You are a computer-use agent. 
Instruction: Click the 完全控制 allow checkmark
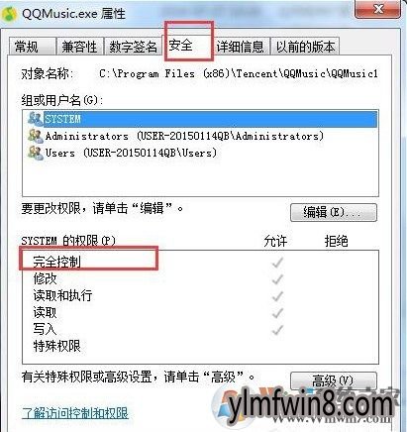277,263
